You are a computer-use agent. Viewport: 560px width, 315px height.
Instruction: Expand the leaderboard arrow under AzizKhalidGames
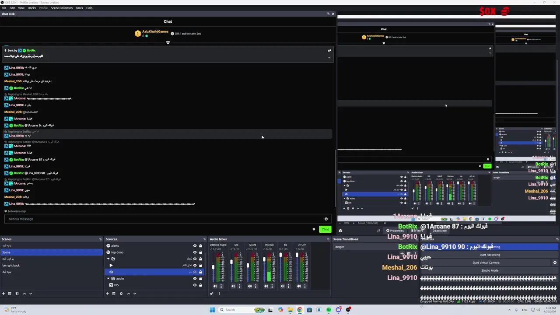[x=168, y=42]
